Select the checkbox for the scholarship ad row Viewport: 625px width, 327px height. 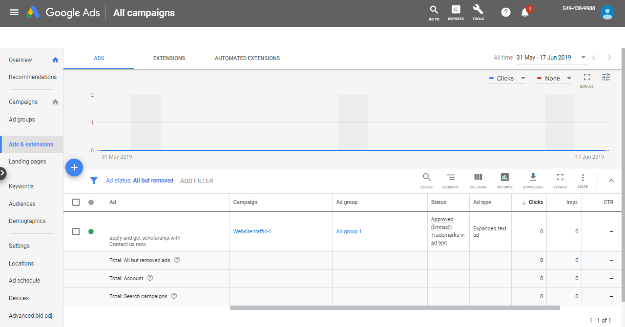pos(76,231)
